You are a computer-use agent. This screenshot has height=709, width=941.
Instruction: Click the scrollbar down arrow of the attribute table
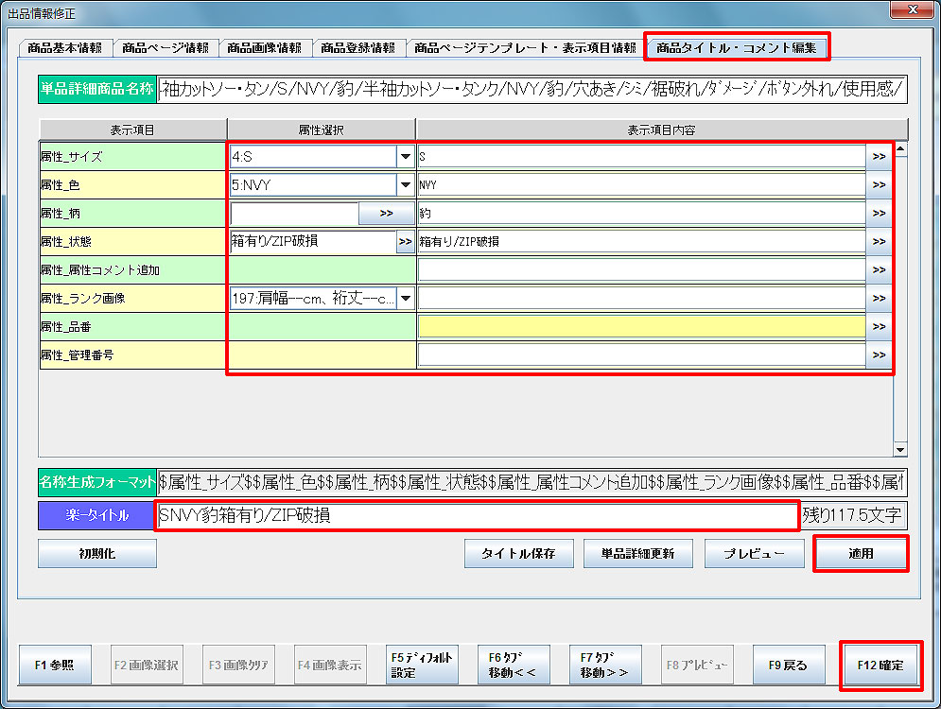coord(900,450)
